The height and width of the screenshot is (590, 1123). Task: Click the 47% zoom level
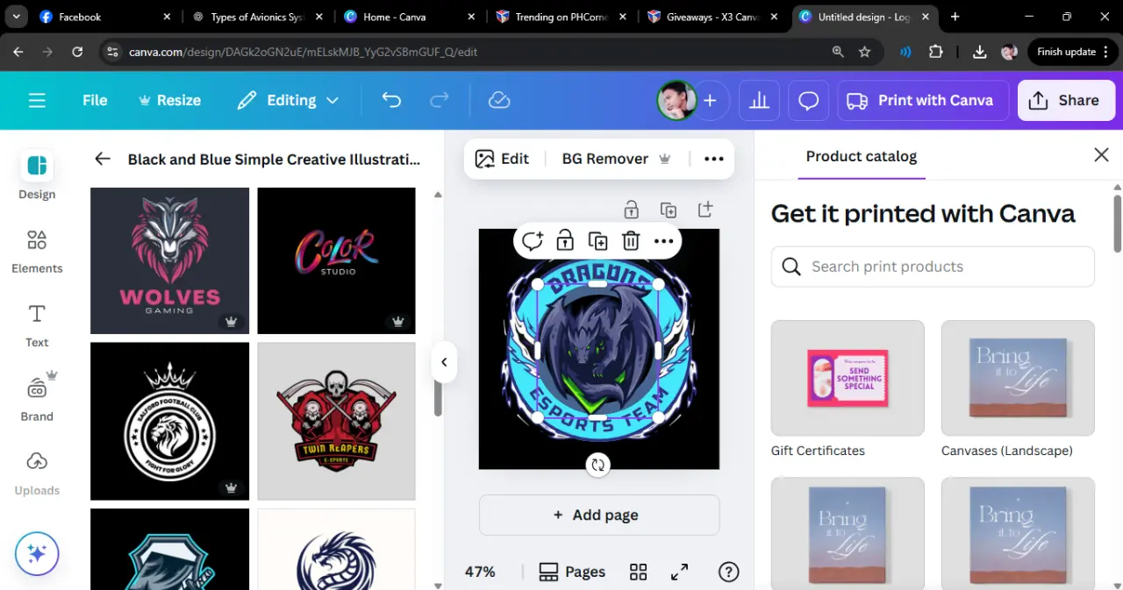(480, 572)
